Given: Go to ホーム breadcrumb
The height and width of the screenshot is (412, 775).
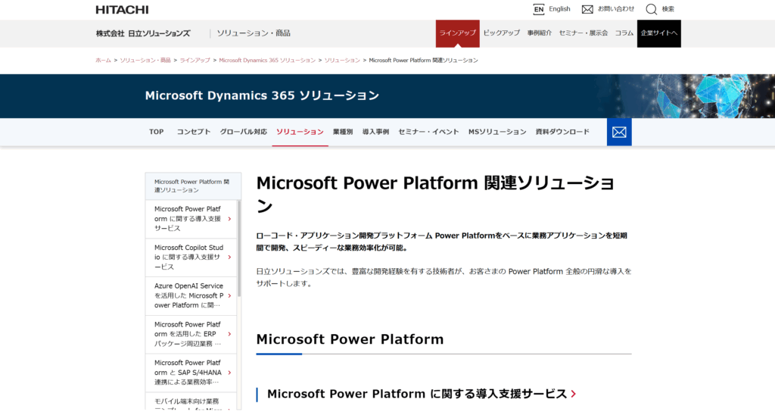Looking at the screenshot, I should tap(103, 61).
